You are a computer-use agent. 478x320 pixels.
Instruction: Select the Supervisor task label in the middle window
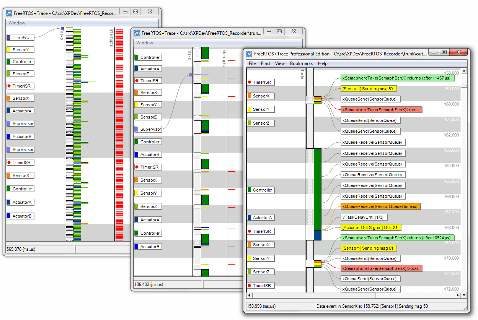(148, 129)
